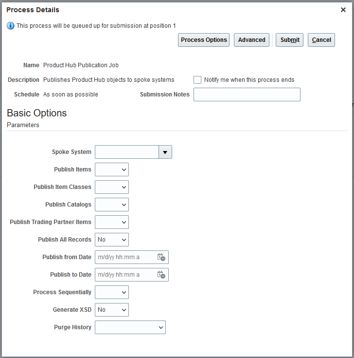Screen dimensions: 354x358
Task: Open the Publish Trading Partner Items dropdown
Action: pyautogui.click(x=112, y=222)
